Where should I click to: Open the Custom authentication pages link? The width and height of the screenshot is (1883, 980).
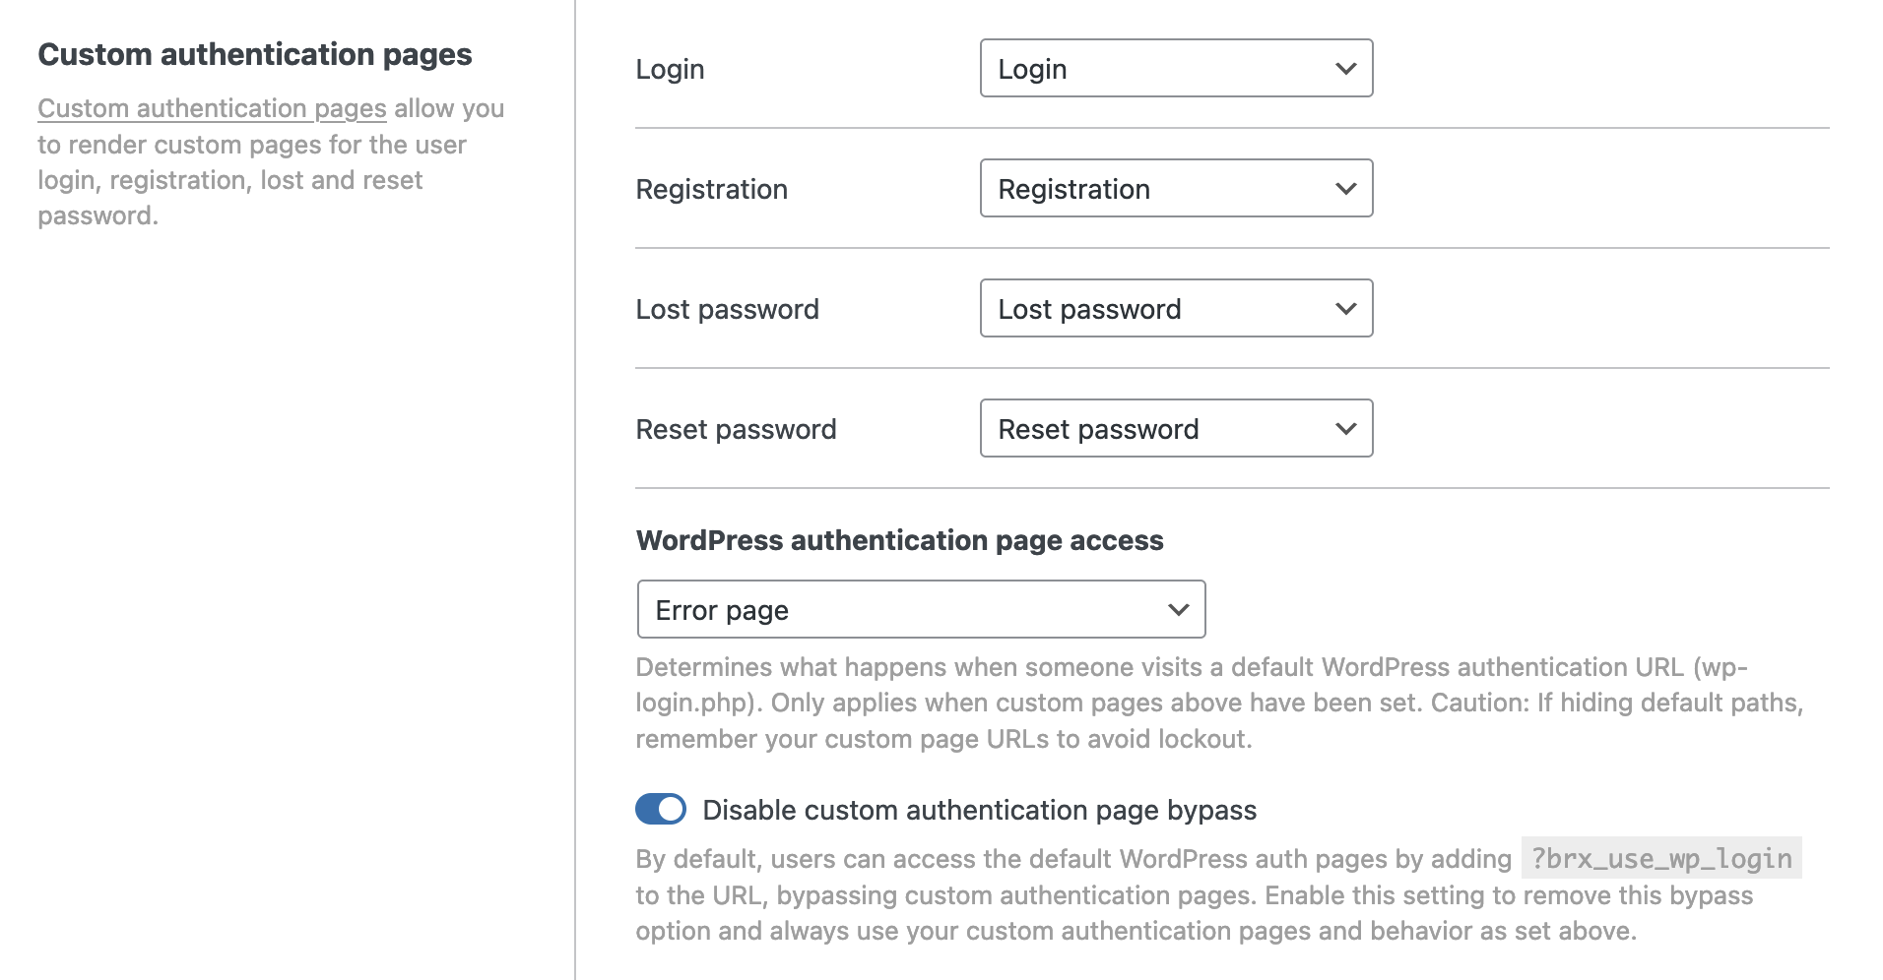(211, 108)
